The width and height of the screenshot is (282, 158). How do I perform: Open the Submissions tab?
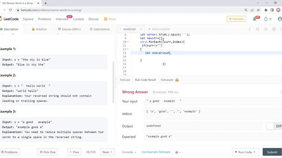(100, 29)
